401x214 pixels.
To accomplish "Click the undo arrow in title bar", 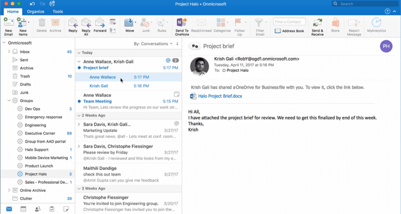I will [x=32, y=4].
